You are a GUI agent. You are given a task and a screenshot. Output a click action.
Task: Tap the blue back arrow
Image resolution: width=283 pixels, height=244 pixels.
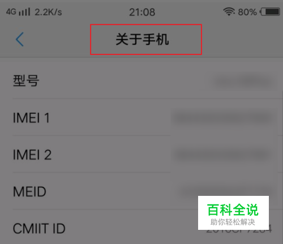click(x=20, y=39)
